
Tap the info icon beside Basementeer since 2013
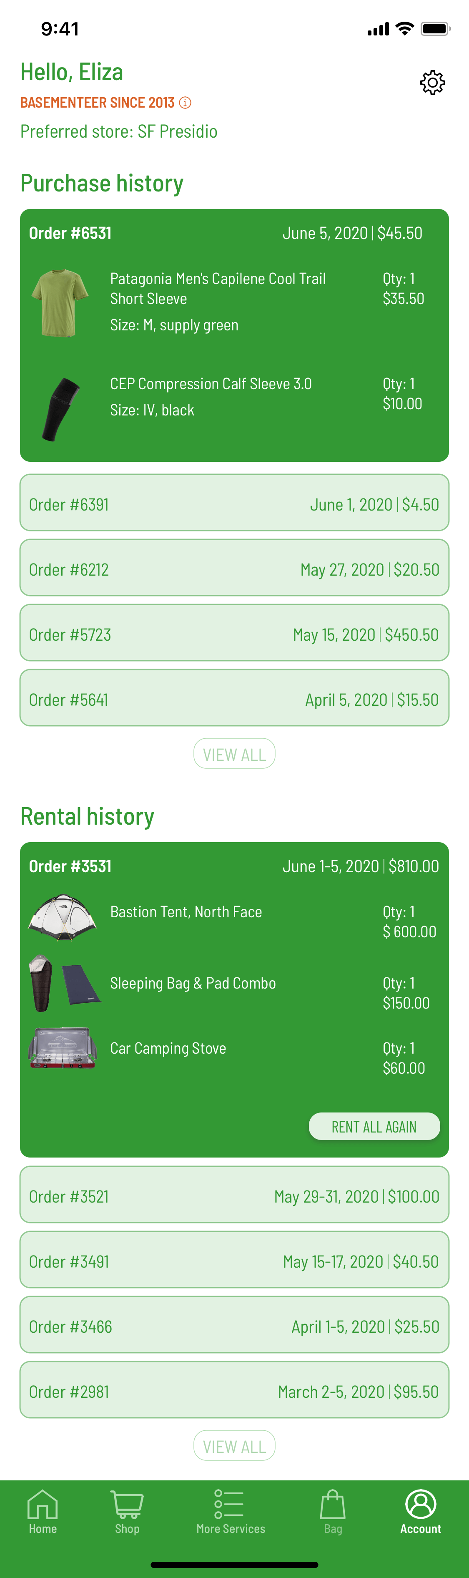click(x=185, y=102)
